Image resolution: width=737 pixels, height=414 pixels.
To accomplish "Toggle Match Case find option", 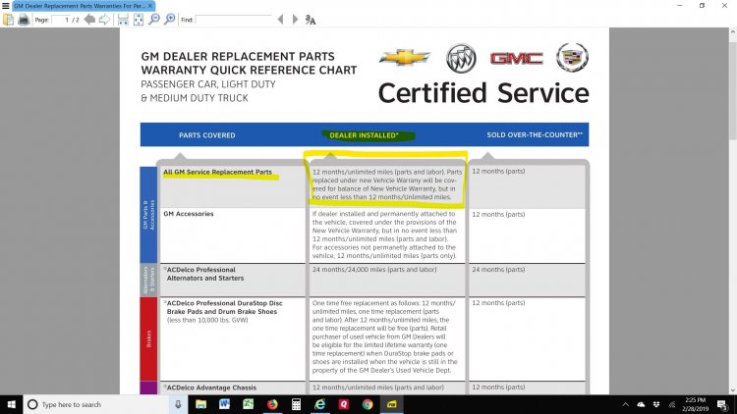I will tap(311, 20).
